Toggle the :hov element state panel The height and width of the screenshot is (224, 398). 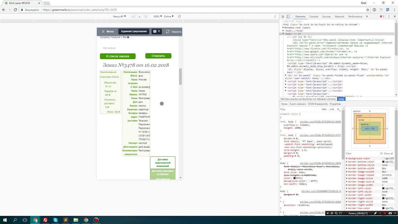coord(324,109)
